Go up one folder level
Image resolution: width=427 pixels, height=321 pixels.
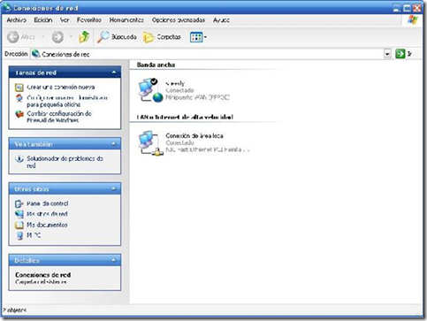84,37
